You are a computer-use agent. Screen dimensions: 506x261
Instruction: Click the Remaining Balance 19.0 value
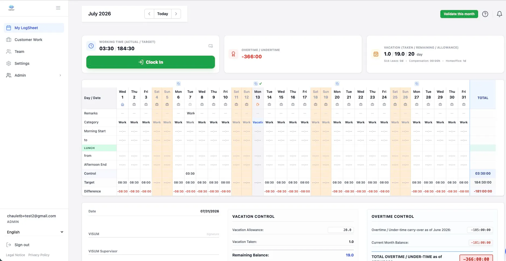click(350, 255)
